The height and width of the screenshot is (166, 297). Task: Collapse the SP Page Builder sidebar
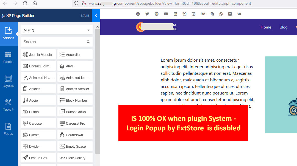click(x=96, y=16)
